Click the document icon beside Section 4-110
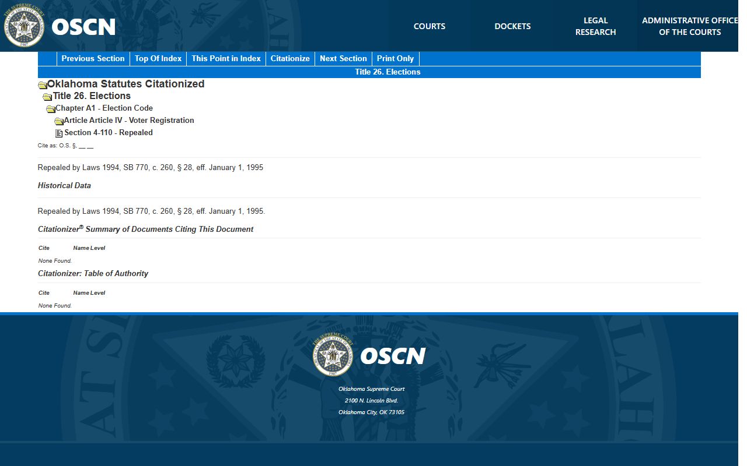Screen dimensions: 747x466 (x=59, y=133)
